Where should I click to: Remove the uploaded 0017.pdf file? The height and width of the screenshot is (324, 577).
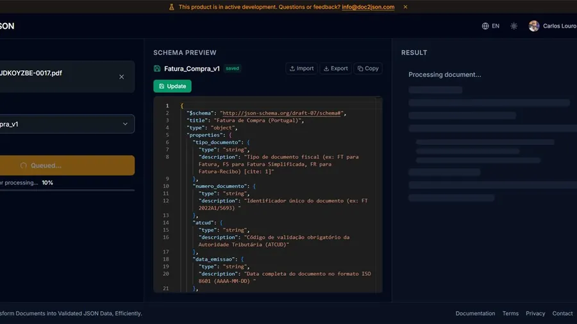pyautogui.click(x=121, y=77)
